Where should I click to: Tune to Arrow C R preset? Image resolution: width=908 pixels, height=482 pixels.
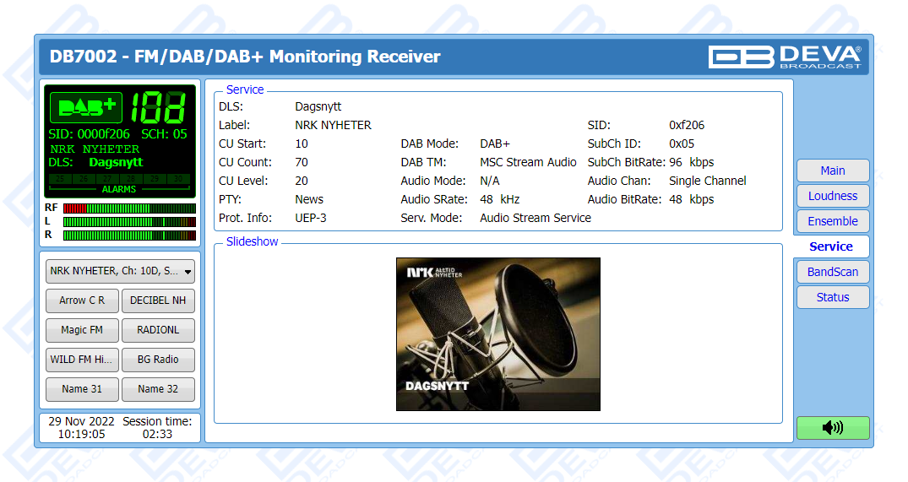coord(82,301)
